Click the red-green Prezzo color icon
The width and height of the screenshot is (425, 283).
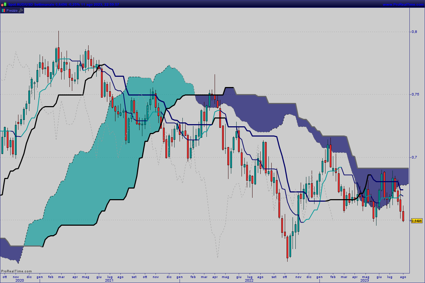(x=3, y=11)
